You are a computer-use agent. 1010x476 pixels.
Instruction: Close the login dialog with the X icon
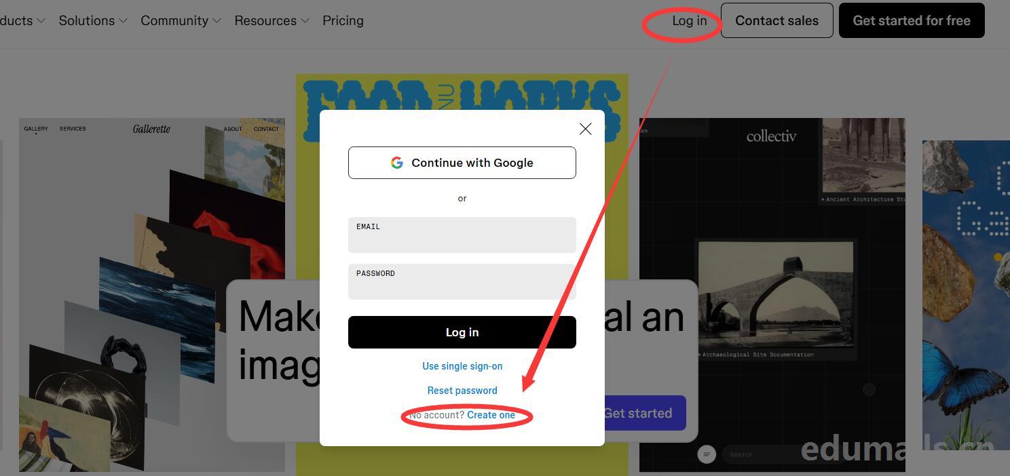coord(585,129)
